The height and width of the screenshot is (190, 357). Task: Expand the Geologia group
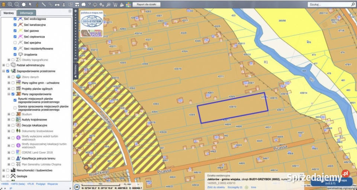(4, 176)
